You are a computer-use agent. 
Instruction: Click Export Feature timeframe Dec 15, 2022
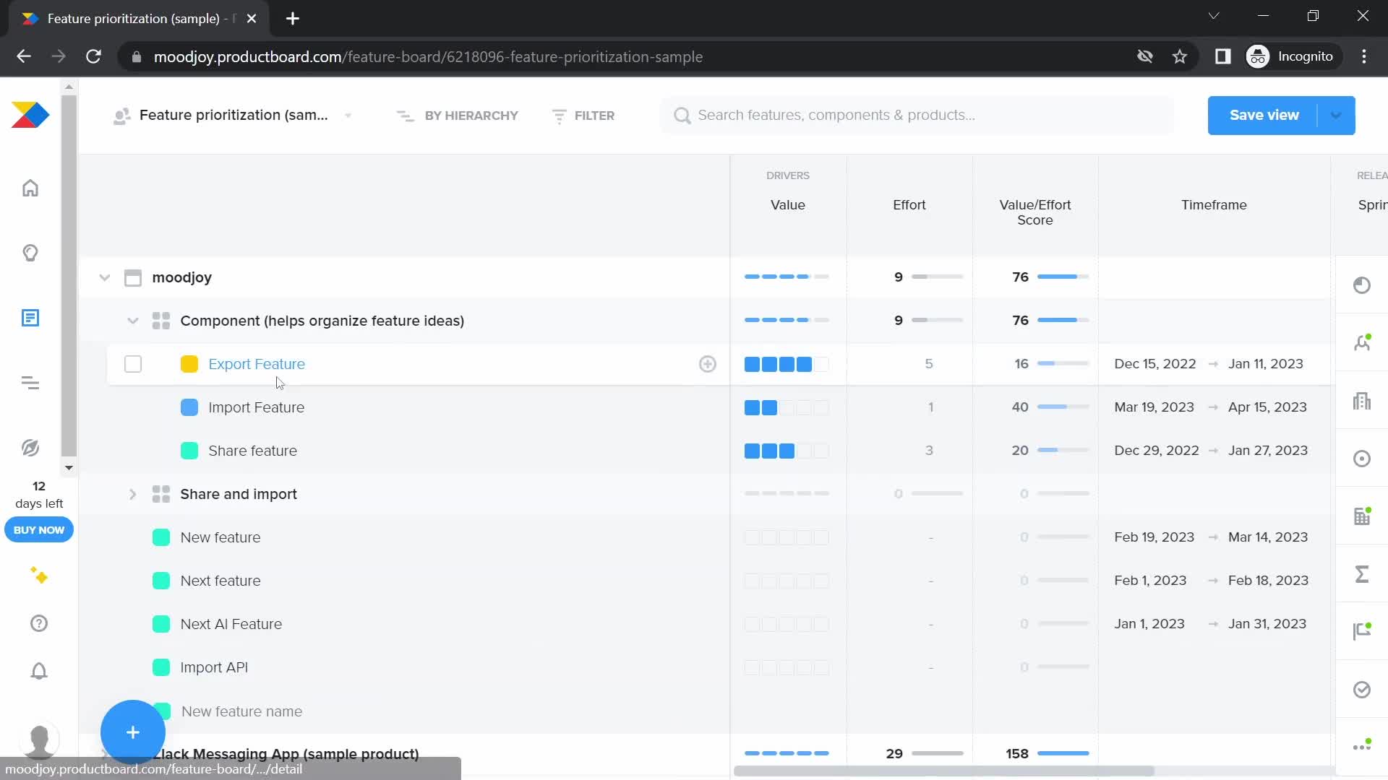click(x=1155, y=364)
